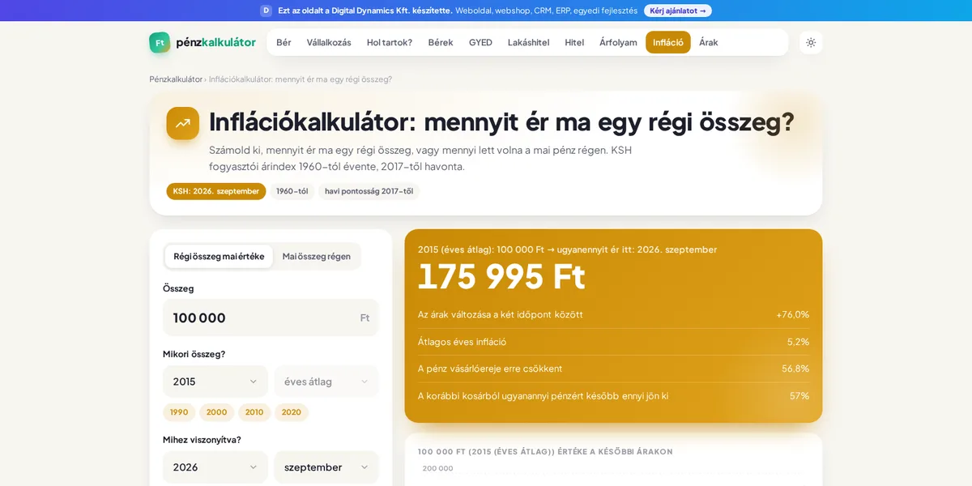Image resolution: width=972 pixels, height=486 pixels.
Task: Click the Összeg input field with 100 000
Action: point(271,318)
